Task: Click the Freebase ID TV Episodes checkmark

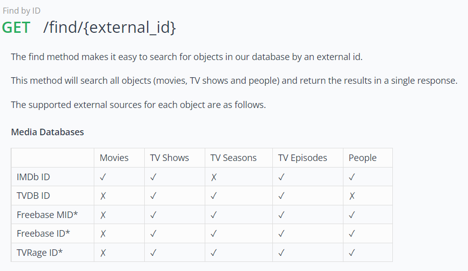Action: tap(281, 234)
